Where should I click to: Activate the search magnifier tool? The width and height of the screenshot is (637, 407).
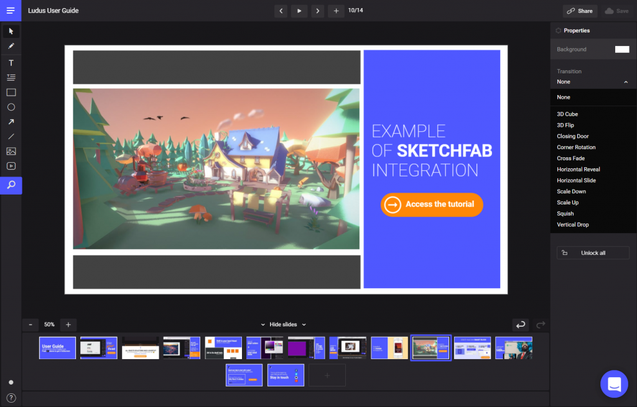pyautogui.click(x=11, y=185)
